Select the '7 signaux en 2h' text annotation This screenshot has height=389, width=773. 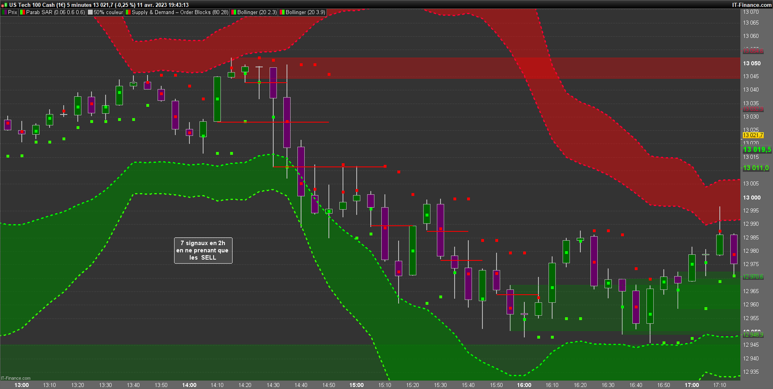point(203,250)
